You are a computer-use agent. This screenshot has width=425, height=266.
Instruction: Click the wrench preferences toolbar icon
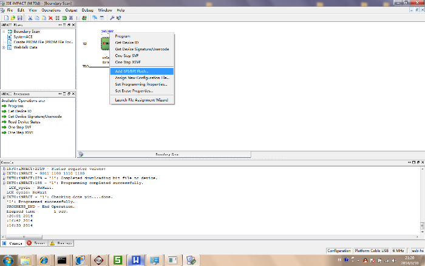point(111,18)
